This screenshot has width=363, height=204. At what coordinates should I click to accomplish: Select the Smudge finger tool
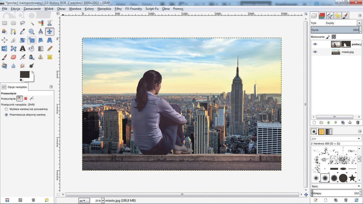(22, 66)
